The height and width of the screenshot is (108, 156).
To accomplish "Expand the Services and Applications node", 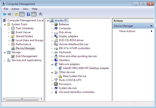I will 5,60.
